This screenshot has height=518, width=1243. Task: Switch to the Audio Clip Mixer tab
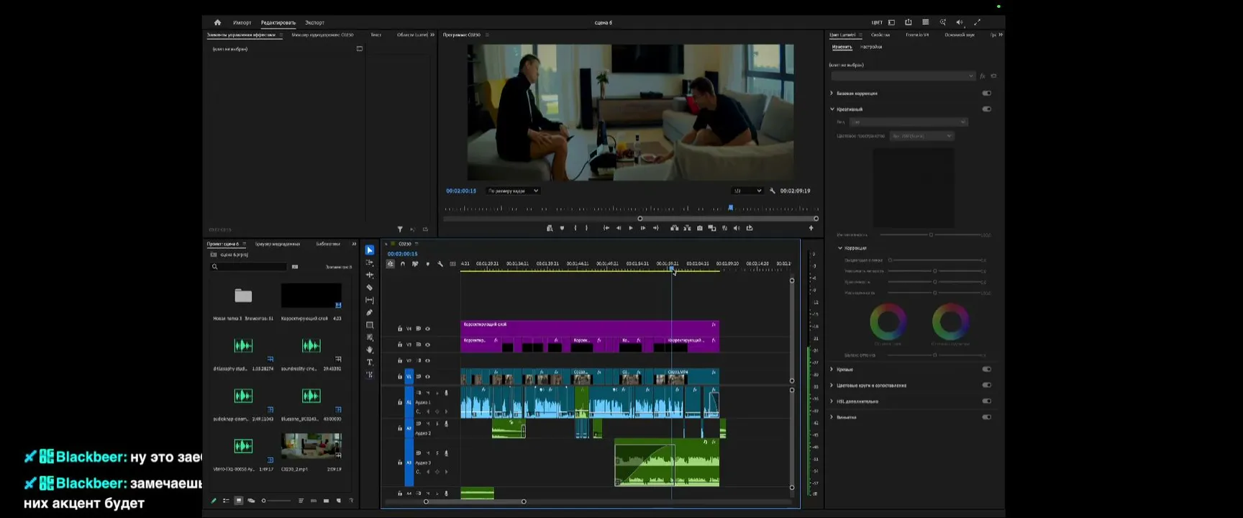point(322,35)
